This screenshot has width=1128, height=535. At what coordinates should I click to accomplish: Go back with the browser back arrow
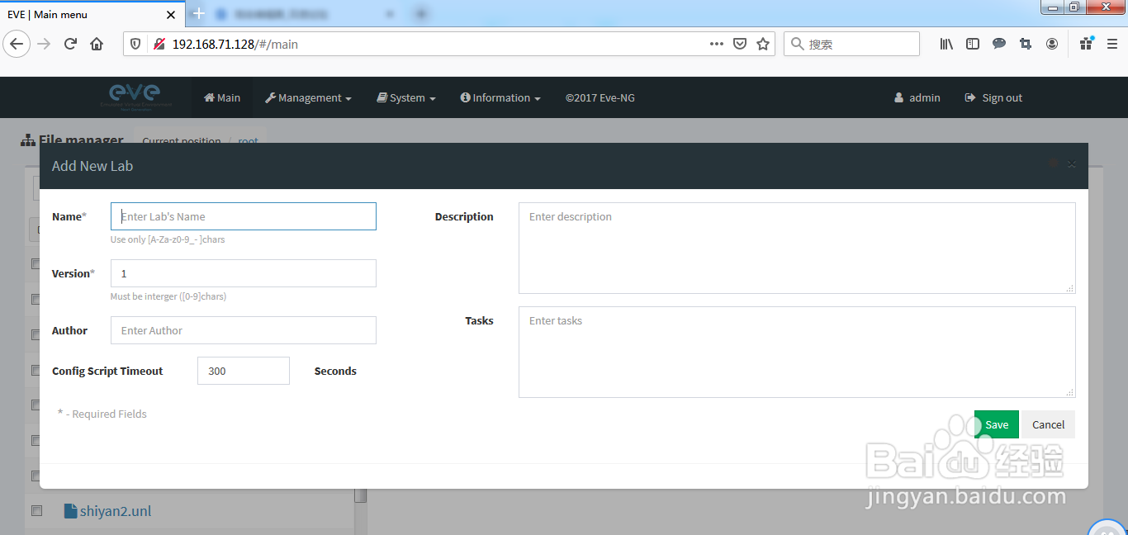17,44
